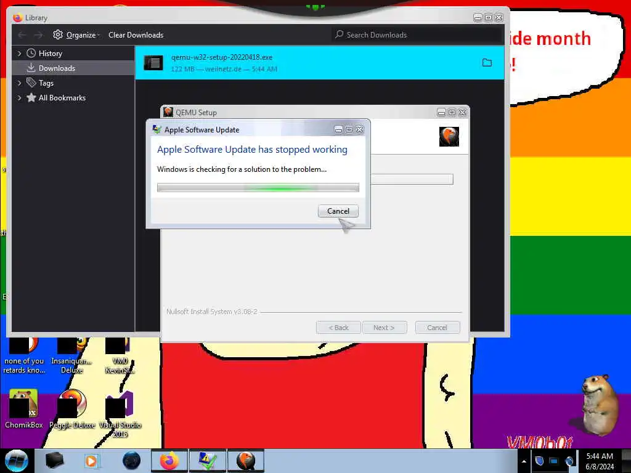Open the Windows Start menu
The image size is (631, 473).
click(x=17, y=461)
